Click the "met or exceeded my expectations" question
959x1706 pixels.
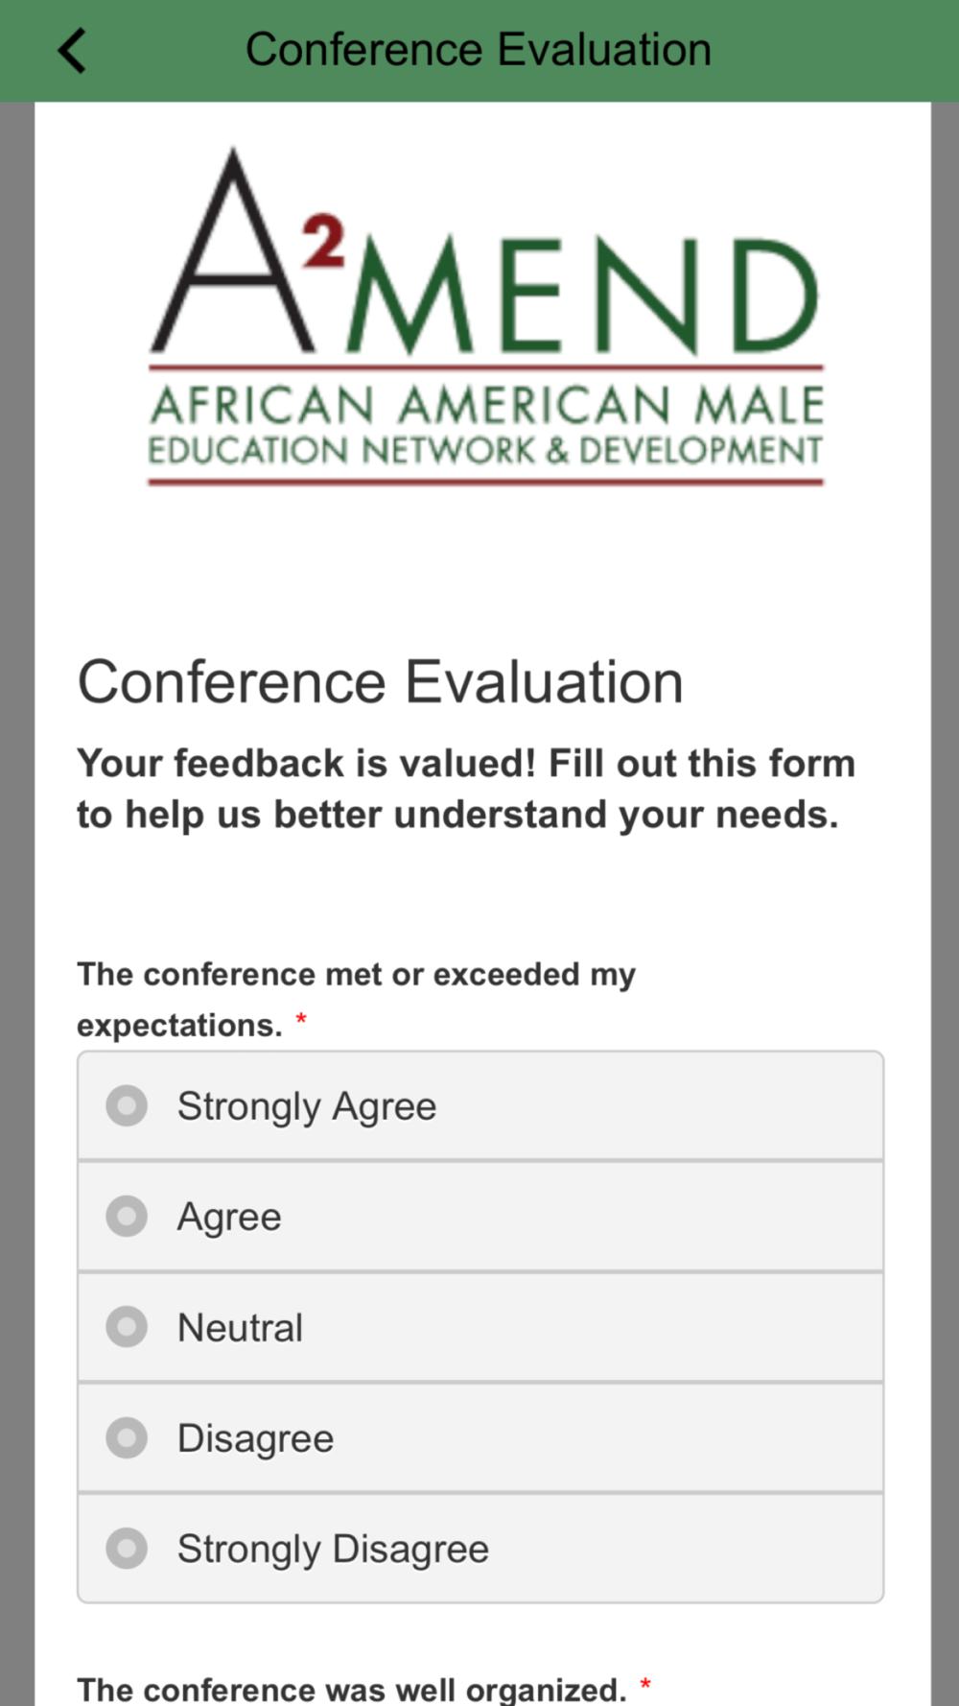[x=356, y=999]
